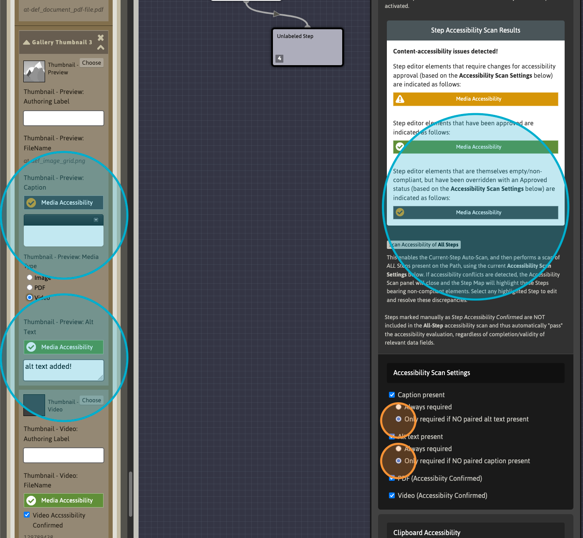Click the number 4 badge on Unlabeled Step
The height and width of the screenshot is (538, 583).
coord(280,58)
